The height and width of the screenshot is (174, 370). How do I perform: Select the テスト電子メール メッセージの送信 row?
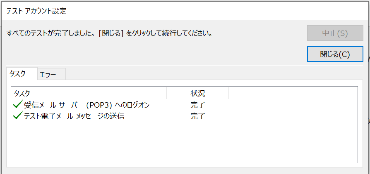click(x=184, y=116)
